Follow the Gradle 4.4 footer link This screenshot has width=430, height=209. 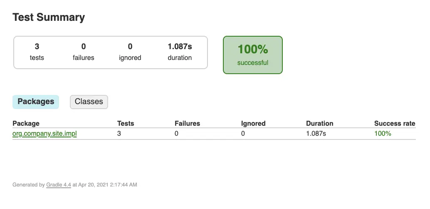tap(59, 185)
